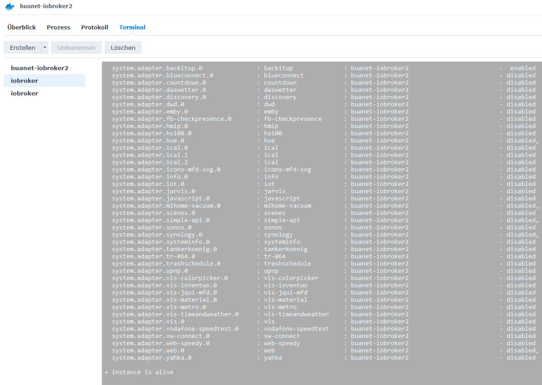Click the system.adapter.ical.0 line
This screenshot has height=385, width=542.
(x=150, y=148)
